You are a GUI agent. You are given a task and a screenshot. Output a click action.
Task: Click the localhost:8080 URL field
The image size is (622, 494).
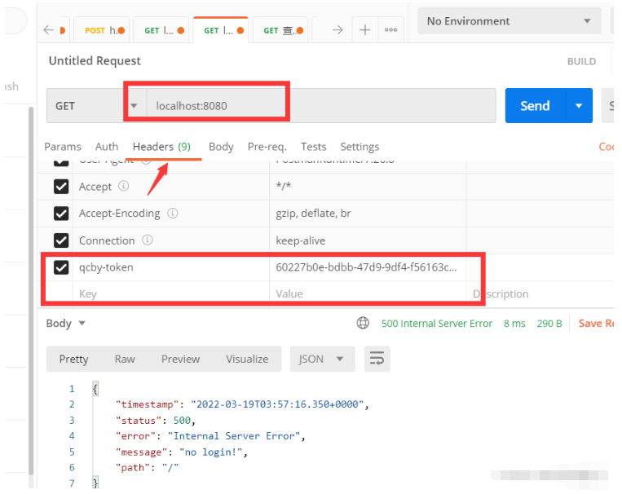321,106
